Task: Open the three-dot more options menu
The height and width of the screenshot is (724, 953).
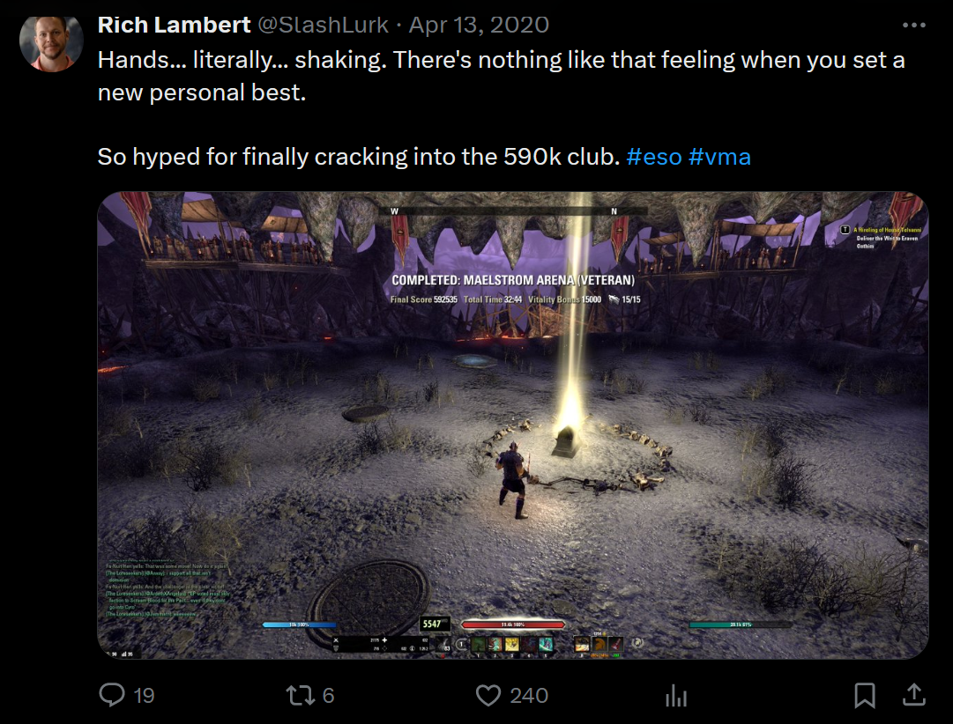Action: click(x=913, y=25)
